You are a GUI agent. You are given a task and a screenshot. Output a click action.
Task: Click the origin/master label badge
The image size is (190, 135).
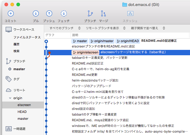click(102, 41)
